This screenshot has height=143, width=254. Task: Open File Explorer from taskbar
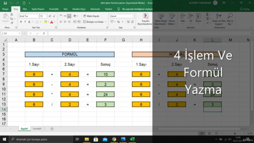87,139
